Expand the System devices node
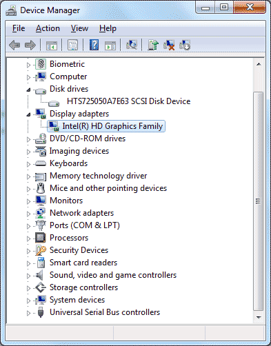The image size is (271, 346). point(28,301)
